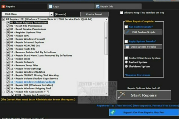Click the Logs tab document icon

pyautogui.click(x=50, y=6)
